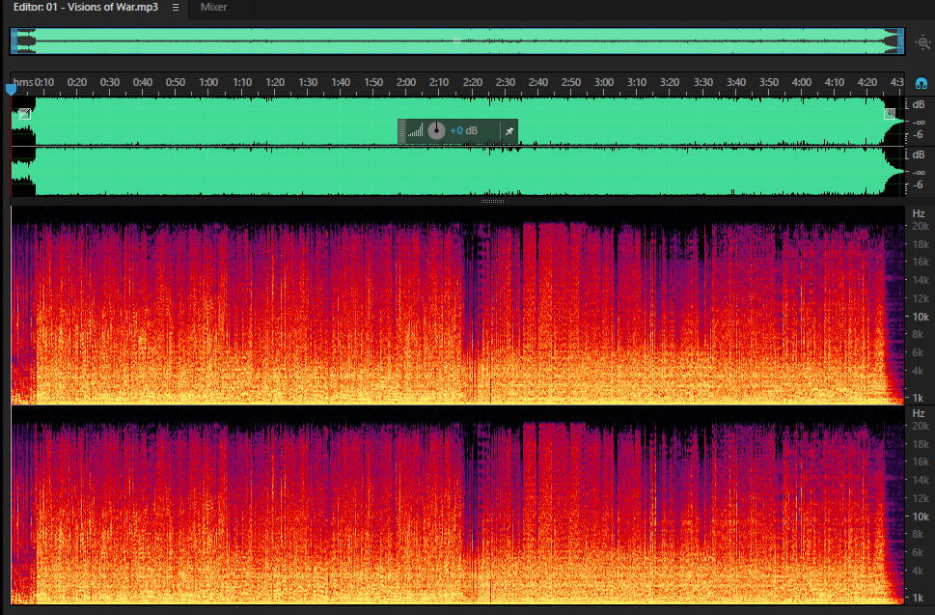This screenshot has height=615, width=935.
Task: Click the 0:30 mark on the timeline
Action: tap(110, 82)
